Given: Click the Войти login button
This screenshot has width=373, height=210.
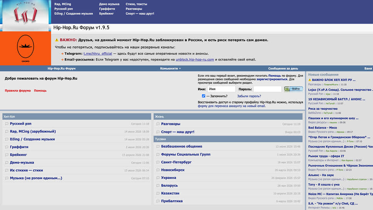Looking at the screenshot, I should [294, 89].
